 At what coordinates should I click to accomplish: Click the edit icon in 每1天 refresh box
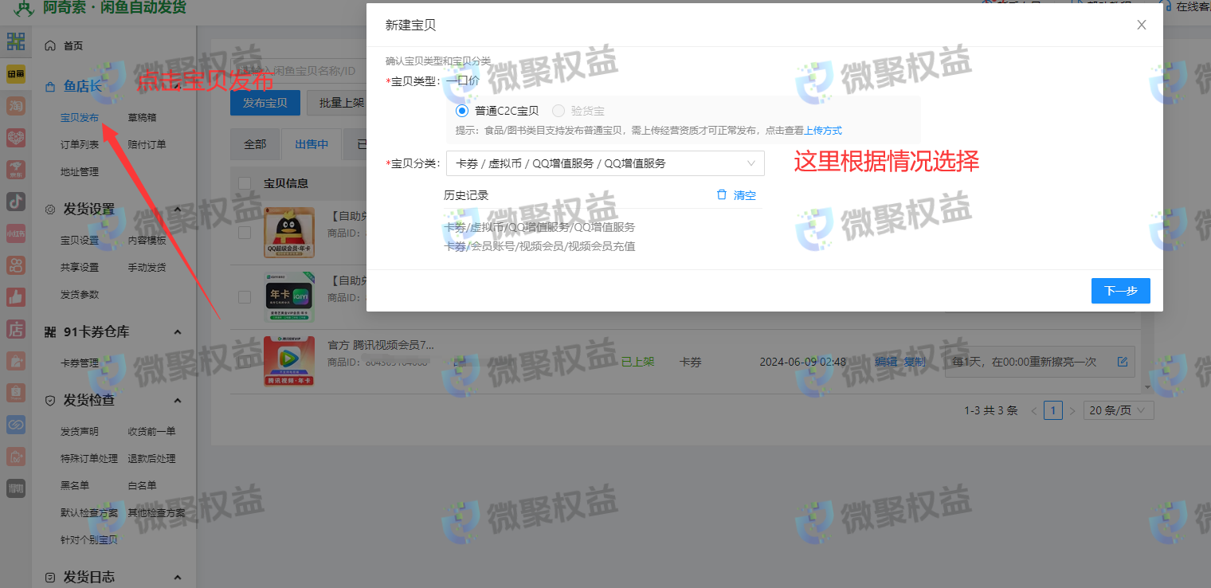pyautogui.click(x=1123, y=362)
